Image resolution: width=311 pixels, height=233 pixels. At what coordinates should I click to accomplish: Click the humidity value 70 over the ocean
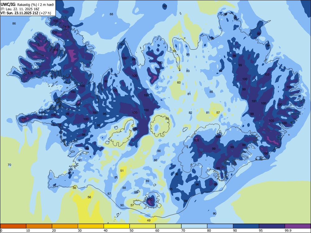point(9,165)
